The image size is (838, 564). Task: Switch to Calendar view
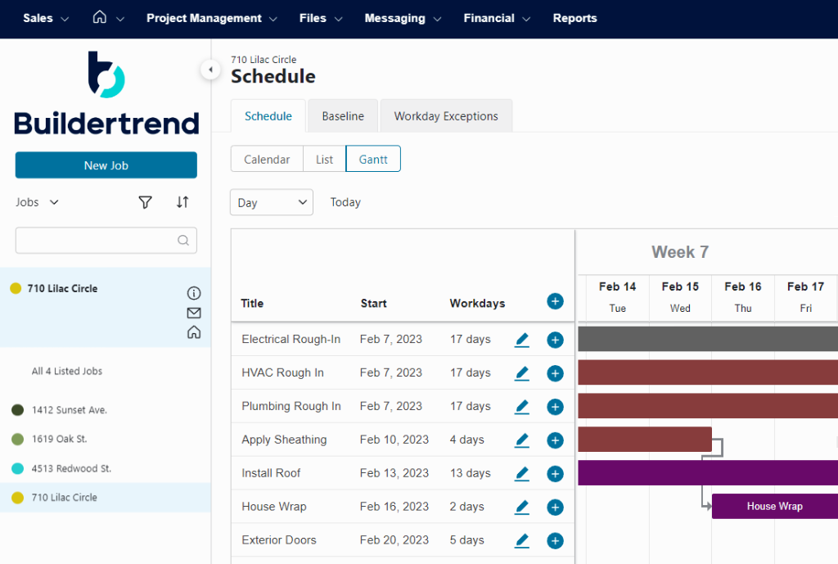pyautogui.click(x=267, y=160)
